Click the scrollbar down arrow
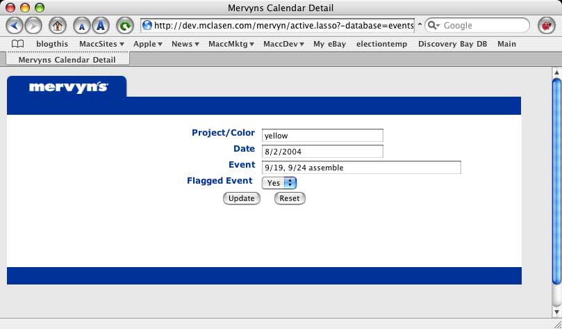Viewport: 562px width, 329px height. [x=556, y=312]
